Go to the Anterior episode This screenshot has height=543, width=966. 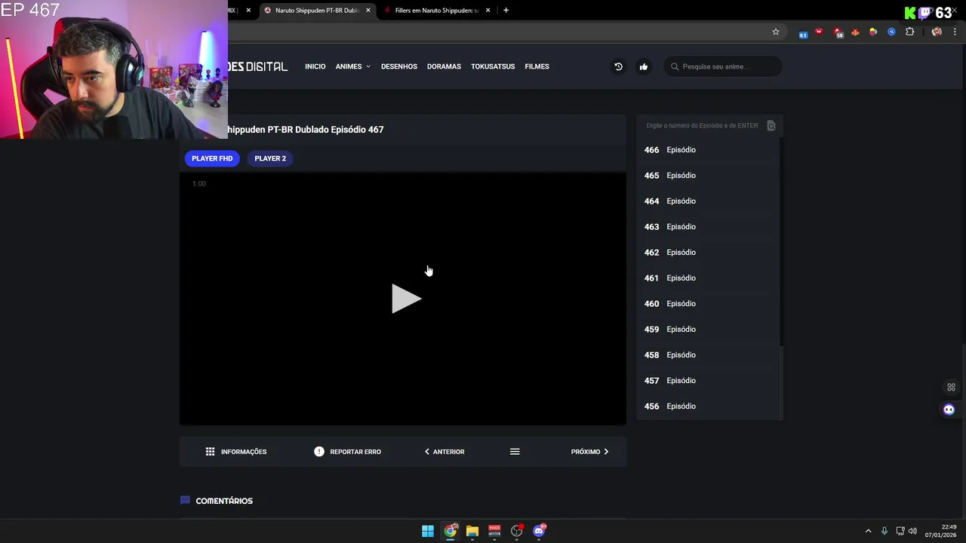coord(445,452)
